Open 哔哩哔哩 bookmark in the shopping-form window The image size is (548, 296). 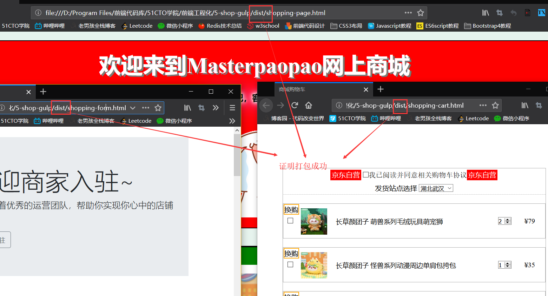coord(49,121)
